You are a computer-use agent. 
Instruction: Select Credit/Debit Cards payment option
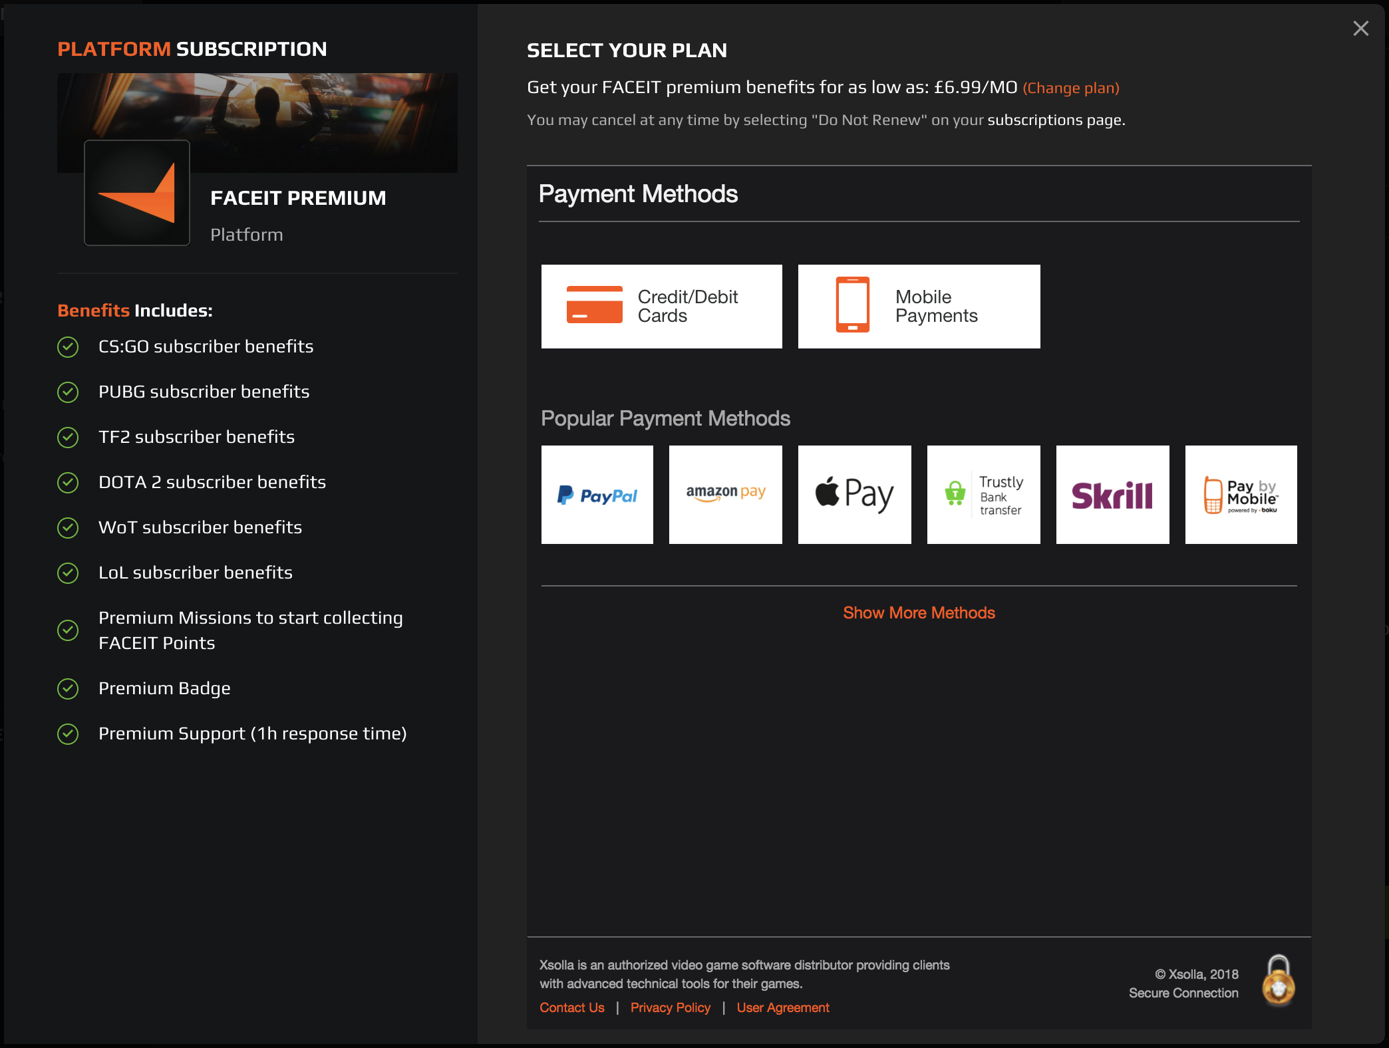661,306
